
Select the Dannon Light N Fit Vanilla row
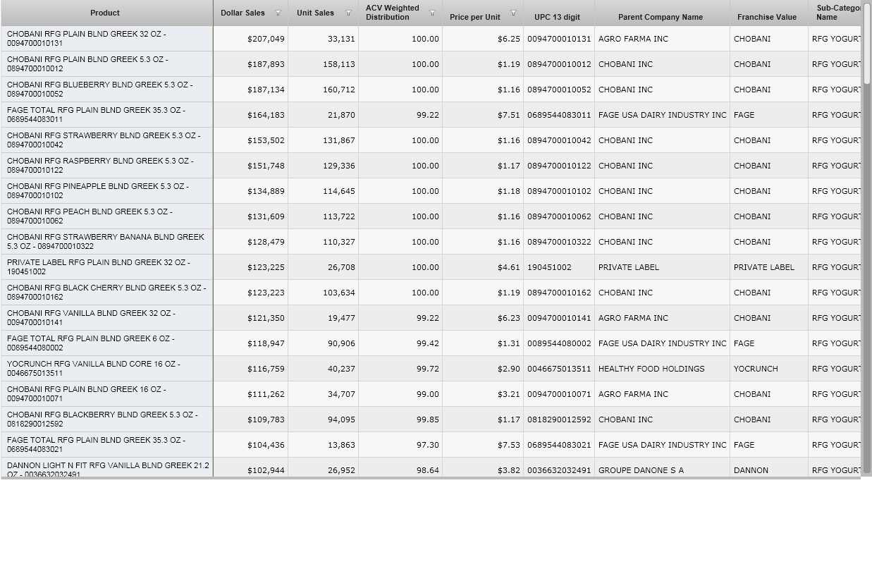tap(106, 469)
